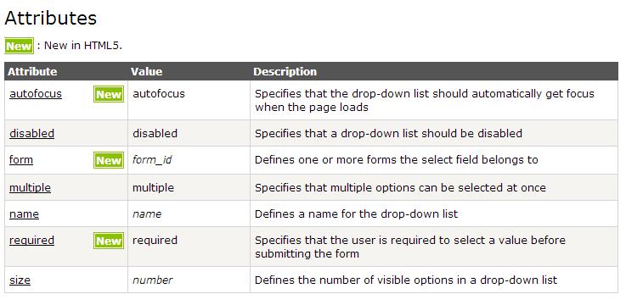626x305 pixels.
Task: Click the italic number value cell
Action: point(153,280)
